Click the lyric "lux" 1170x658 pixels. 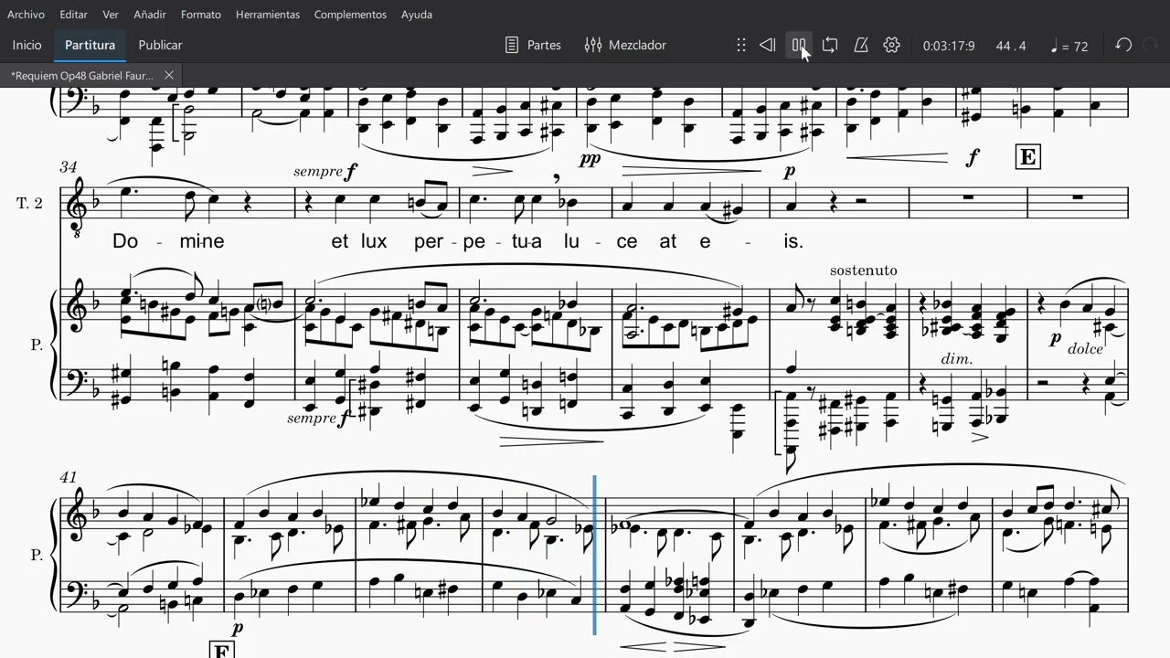tap(373, 241)
